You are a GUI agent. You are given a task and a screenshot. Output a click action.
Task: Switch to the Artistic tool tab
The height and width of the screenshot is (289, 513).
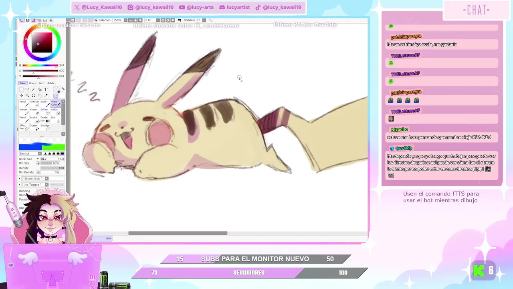[51, 83]
